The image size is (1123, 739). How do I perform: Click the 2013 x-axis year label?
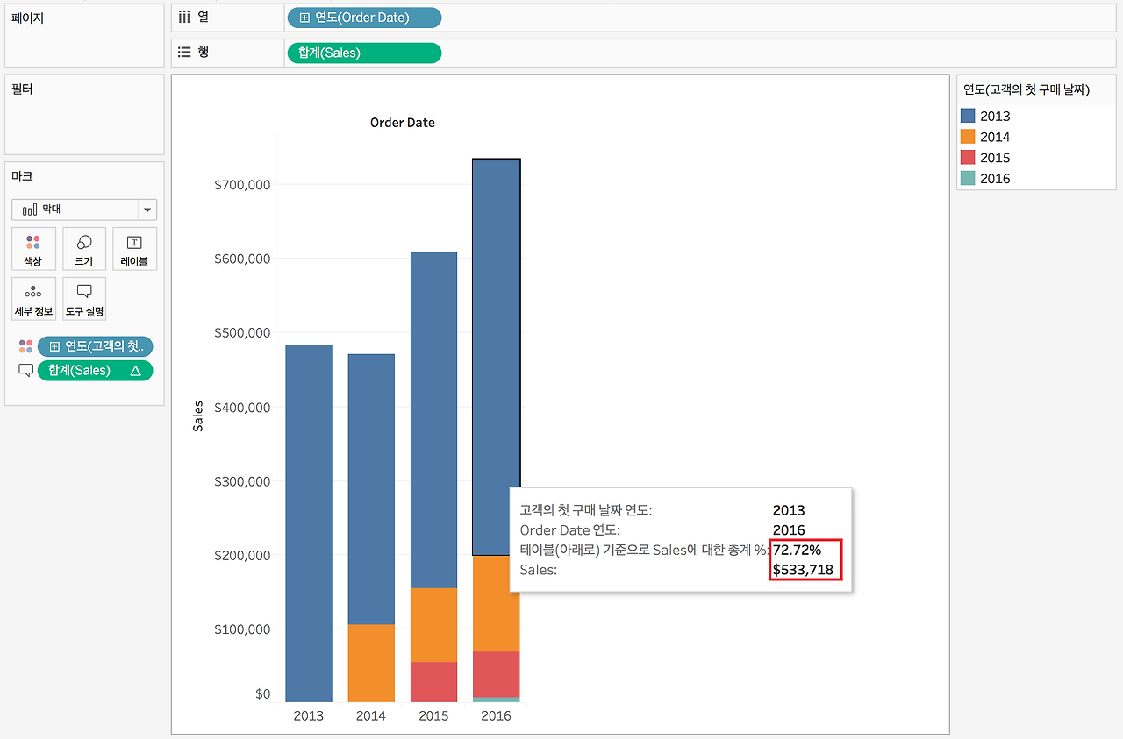pyautogui.click(x=309, y=716)
